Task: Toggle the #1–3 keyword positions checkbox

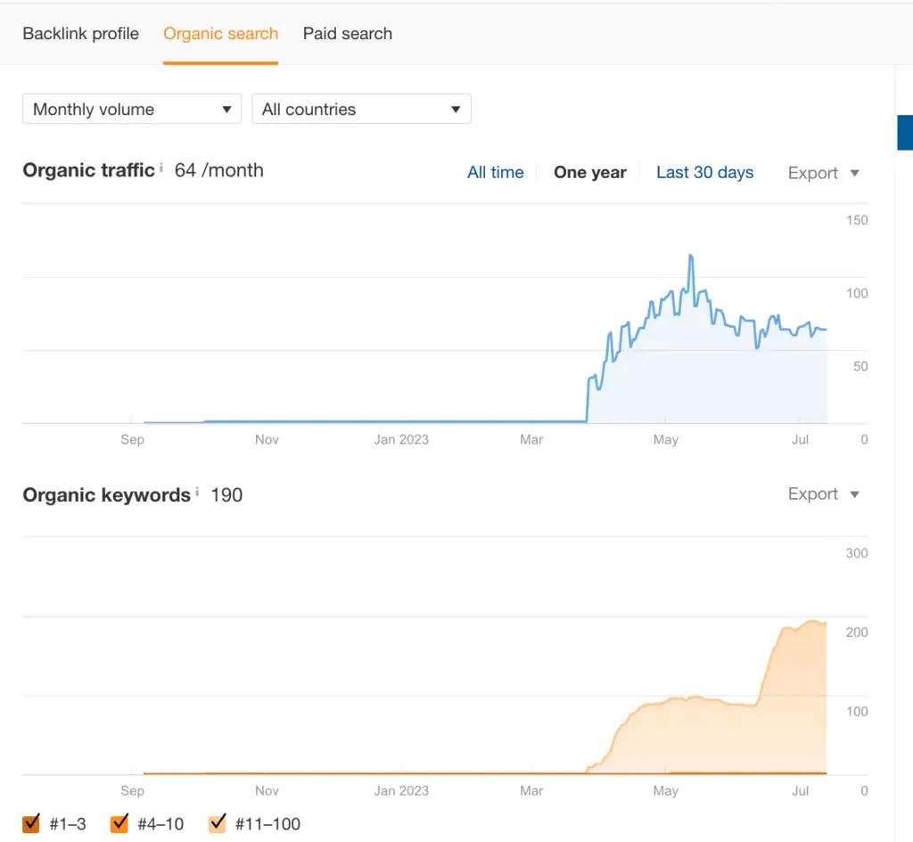Action: coord(31,823)
